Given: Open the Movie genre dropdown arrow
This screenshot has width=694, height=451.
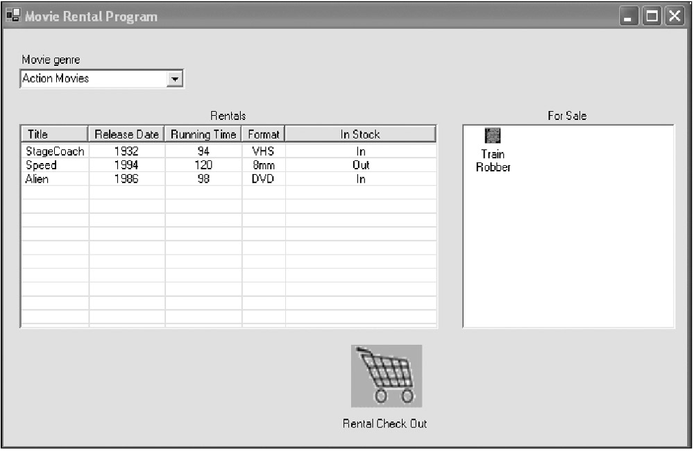Looking at the screenshot, I should [176, 79].
